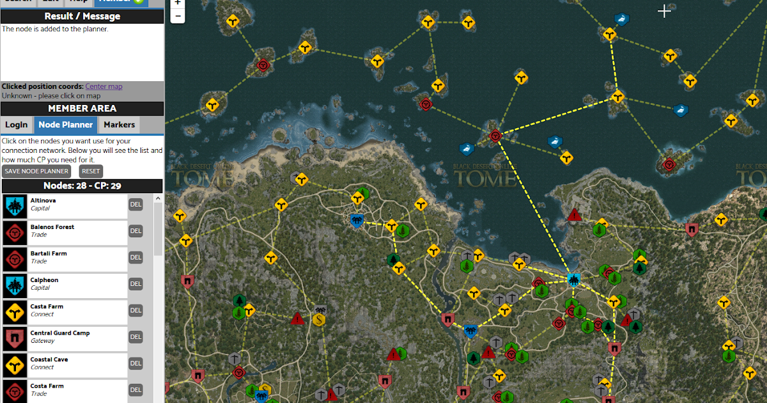
Task: Select the Central Guard Camp name text
Action: (x=59, y=333)
